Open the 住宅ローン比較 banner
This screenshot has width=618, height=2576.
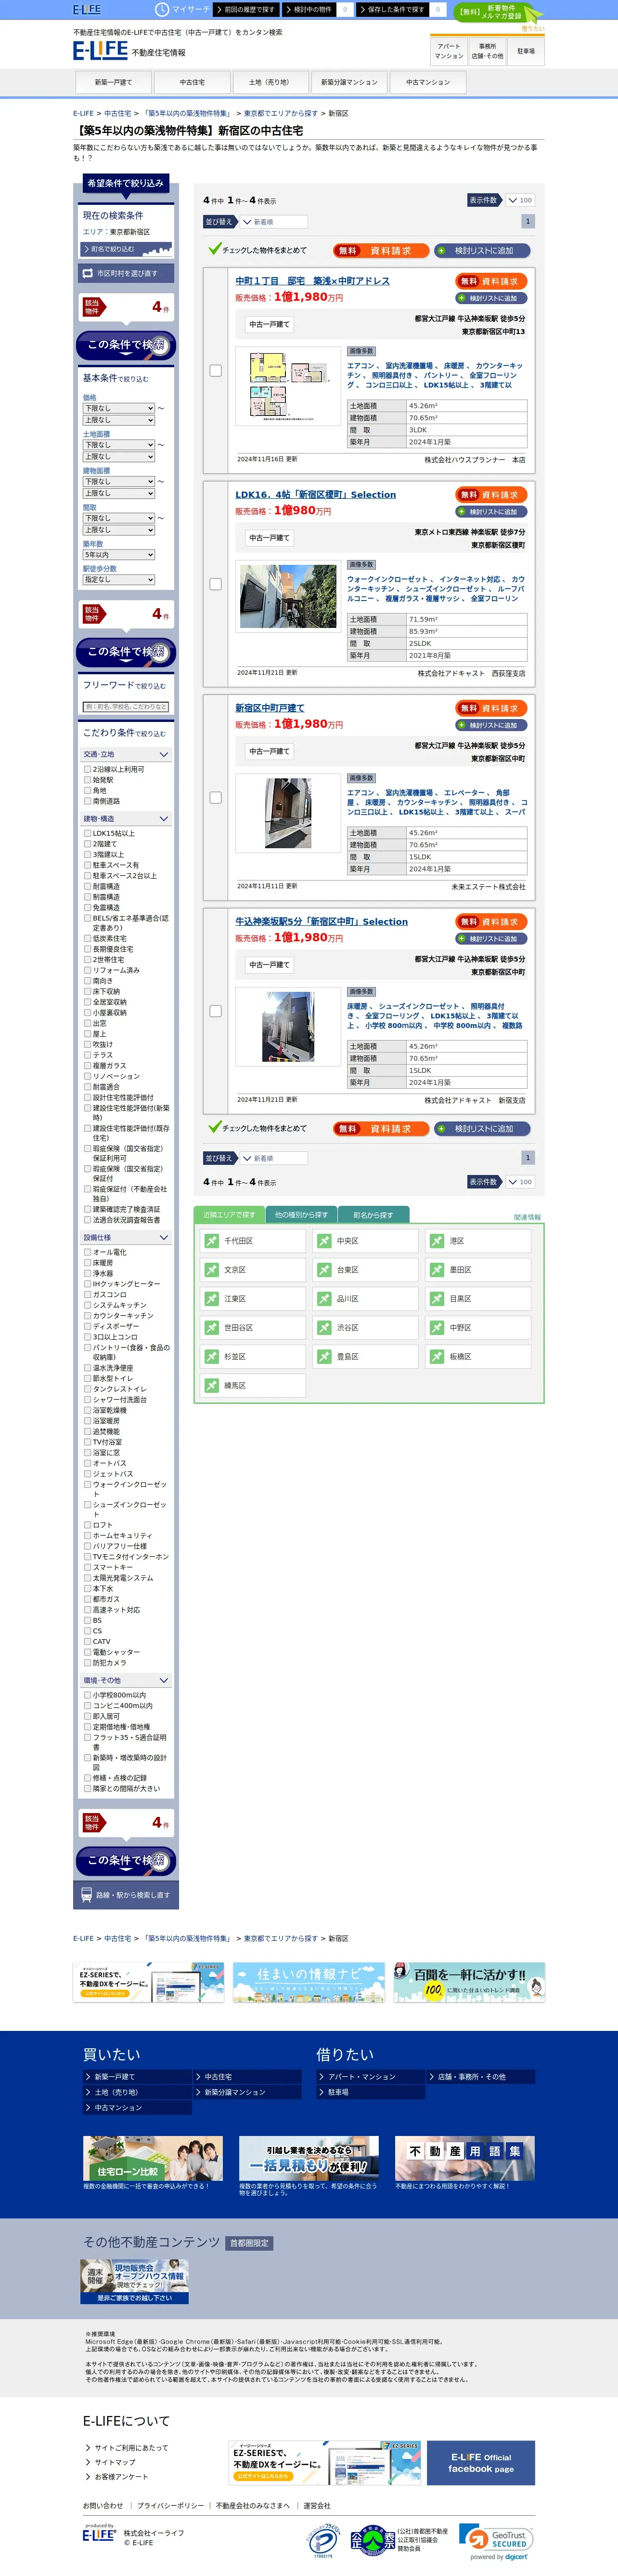[153, 2159]
